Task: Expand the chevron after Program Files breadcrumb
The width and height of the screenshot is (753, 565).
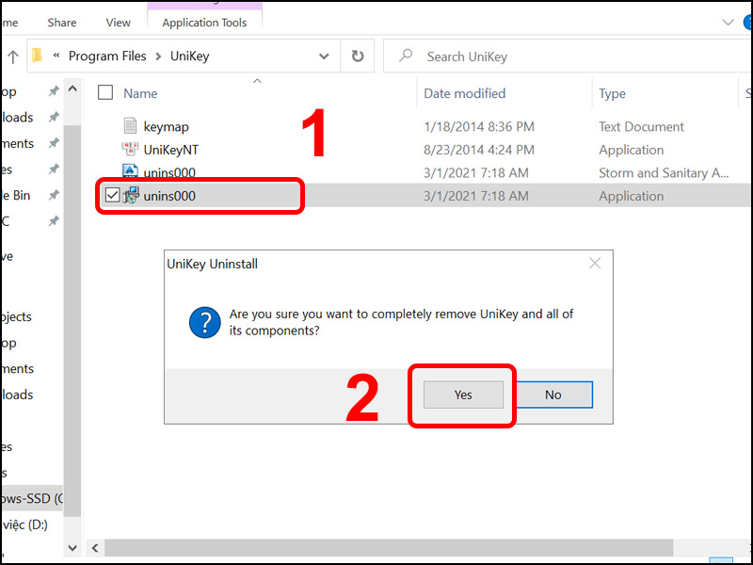Action: pos(158,56)
